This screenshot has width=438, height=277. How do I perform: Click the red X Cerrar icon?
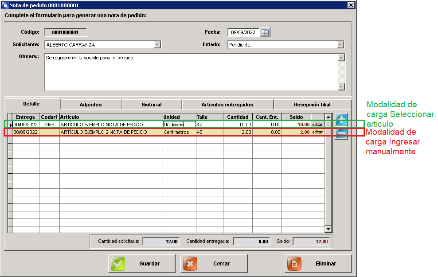[x=190, y=264]
